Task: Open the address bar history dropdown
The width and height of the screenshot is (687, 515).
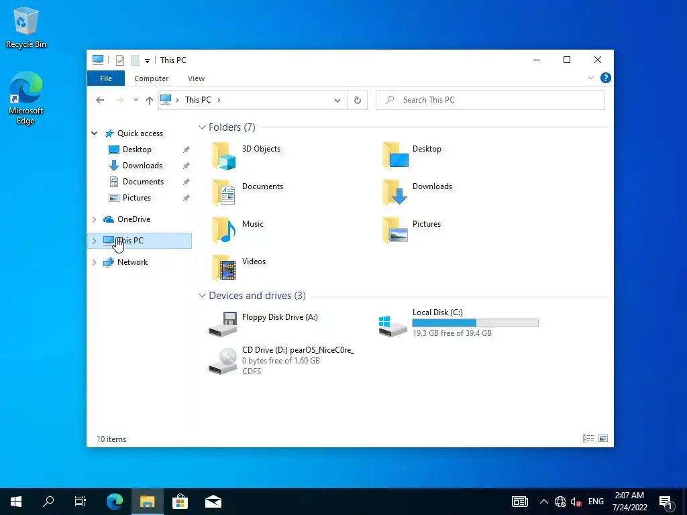Action: point(337,101)
